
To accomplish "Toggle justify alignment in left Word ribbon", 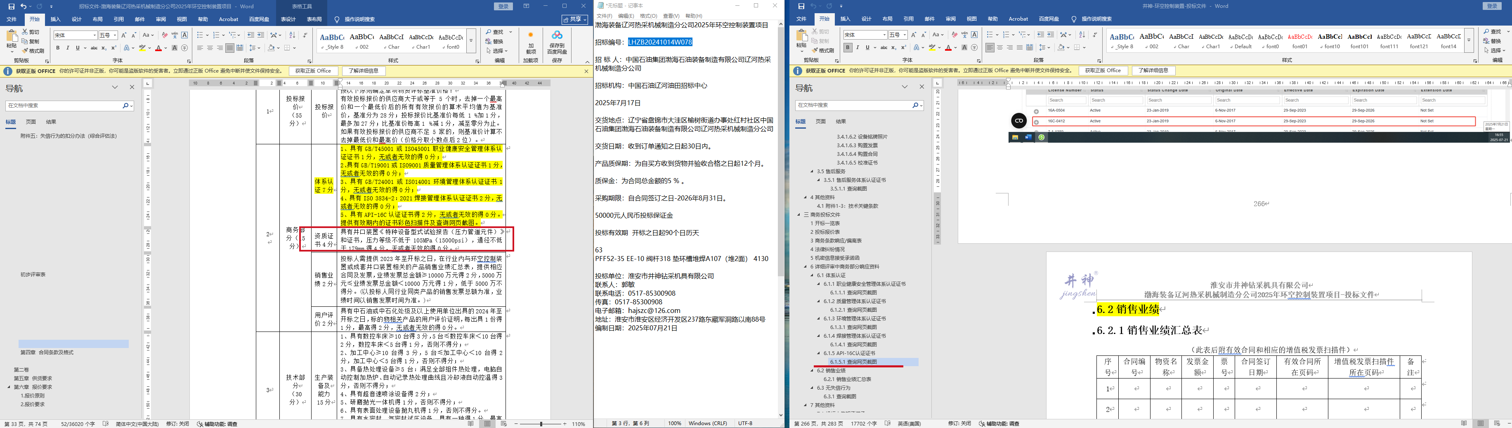I will (229, 48).
